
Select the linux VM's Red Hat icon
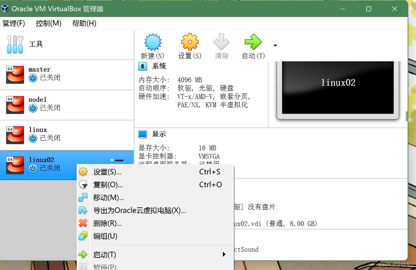click(x=15, y=135)
